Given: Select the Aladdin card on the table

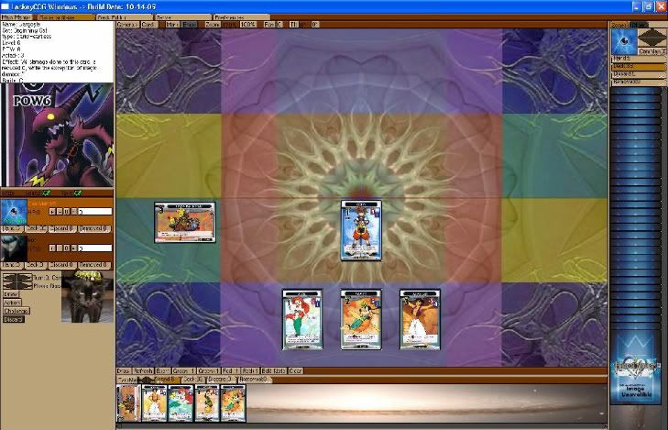Looking at the screenshot, I should pos(420,320).
